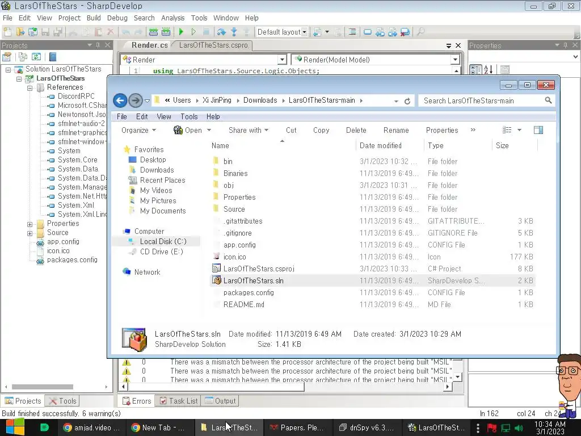The image size is (581, 436).
Task: Click the Rebuild Solution toolbar icon
Action: click(x=166, y=32)
